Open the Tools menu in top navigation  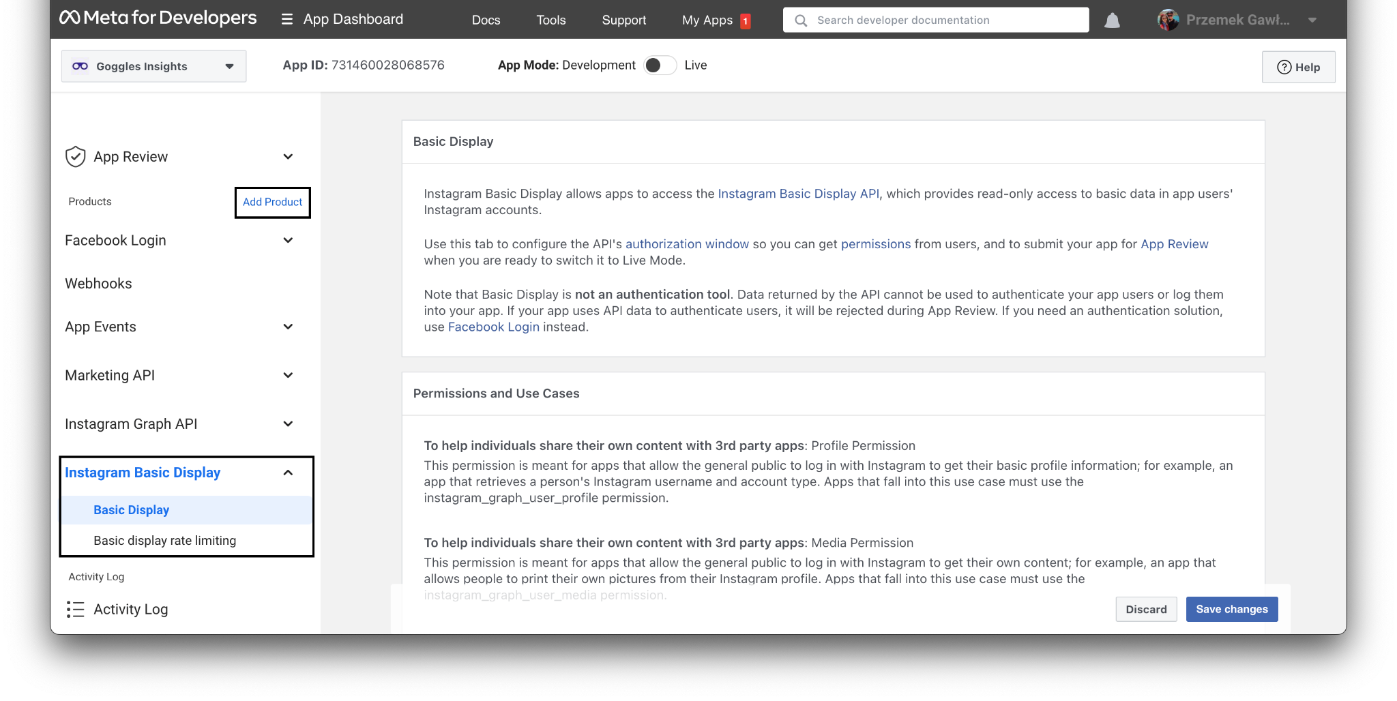(x=550, y=20)
